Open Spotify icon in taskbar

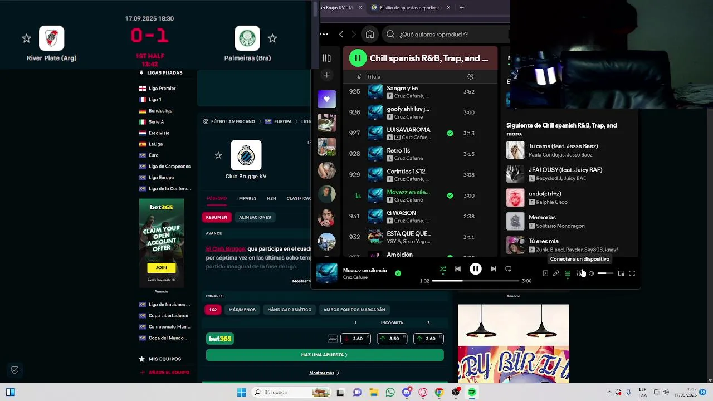(x=472, y=392)
